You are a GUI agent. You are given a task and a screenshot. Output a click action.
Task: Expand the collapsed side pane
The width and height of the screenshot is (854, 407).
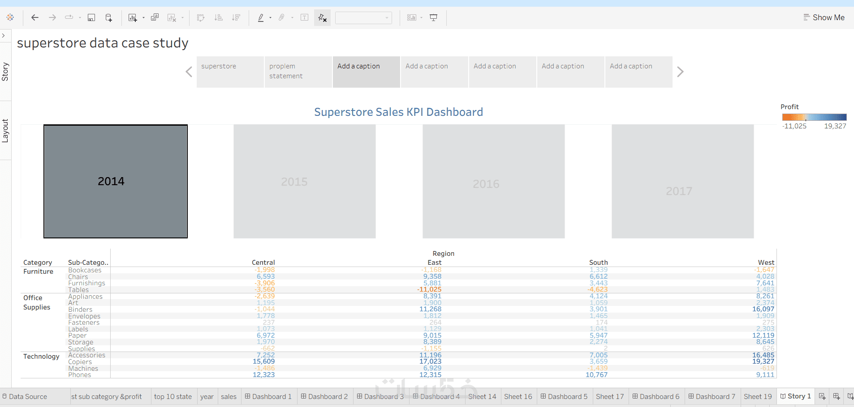[4, 35]
